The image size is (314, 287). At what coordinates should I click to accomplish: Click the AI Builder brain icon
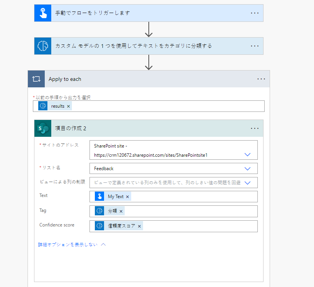(42, 46)
